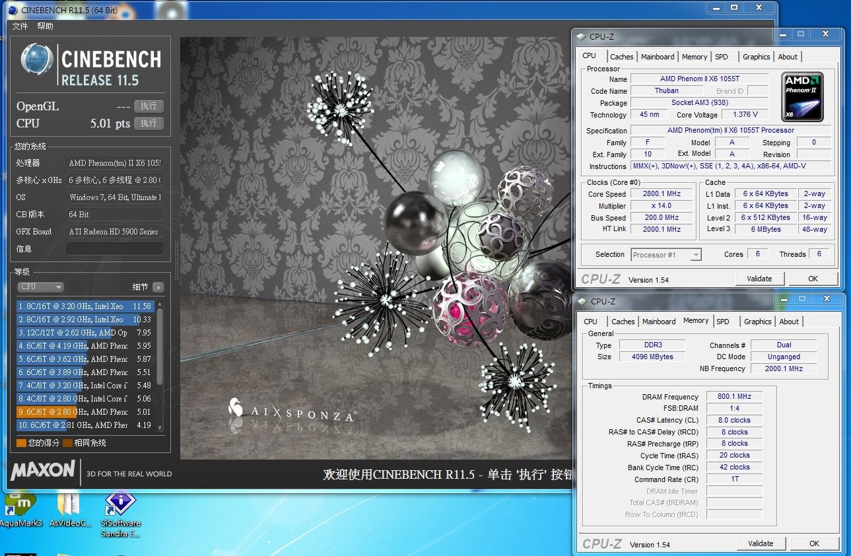
Task: Open the 帮助 menu in Cinebench
Action: [x=45, y=26]
